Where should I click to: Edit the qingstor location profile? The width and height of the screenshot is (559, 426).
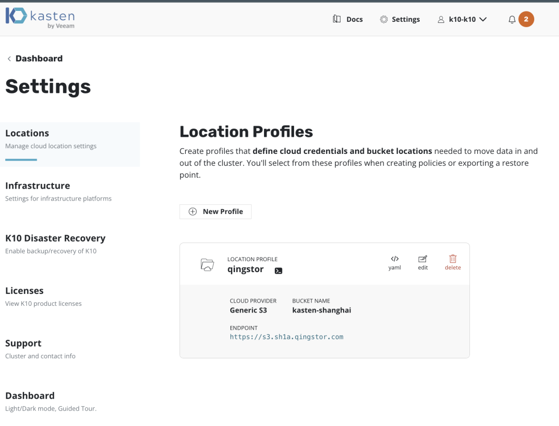point(423,263)
